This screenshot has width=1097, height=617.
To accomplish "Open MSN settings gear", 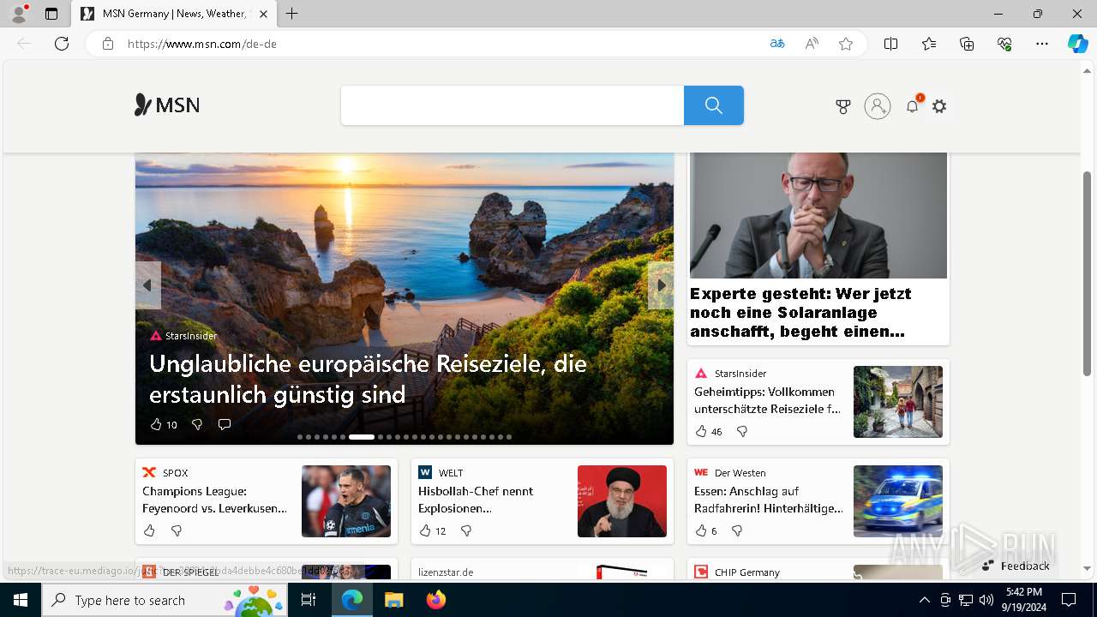I will click(939, 106).
